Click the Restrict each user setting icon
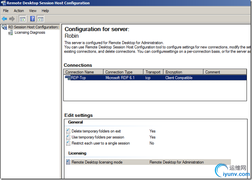 (x=68, y=143)
